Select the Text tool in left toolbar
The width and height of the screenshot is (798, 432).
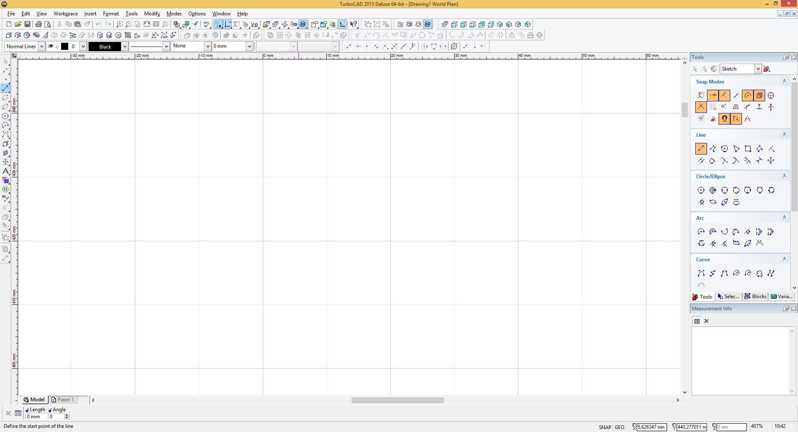[6, 171]
